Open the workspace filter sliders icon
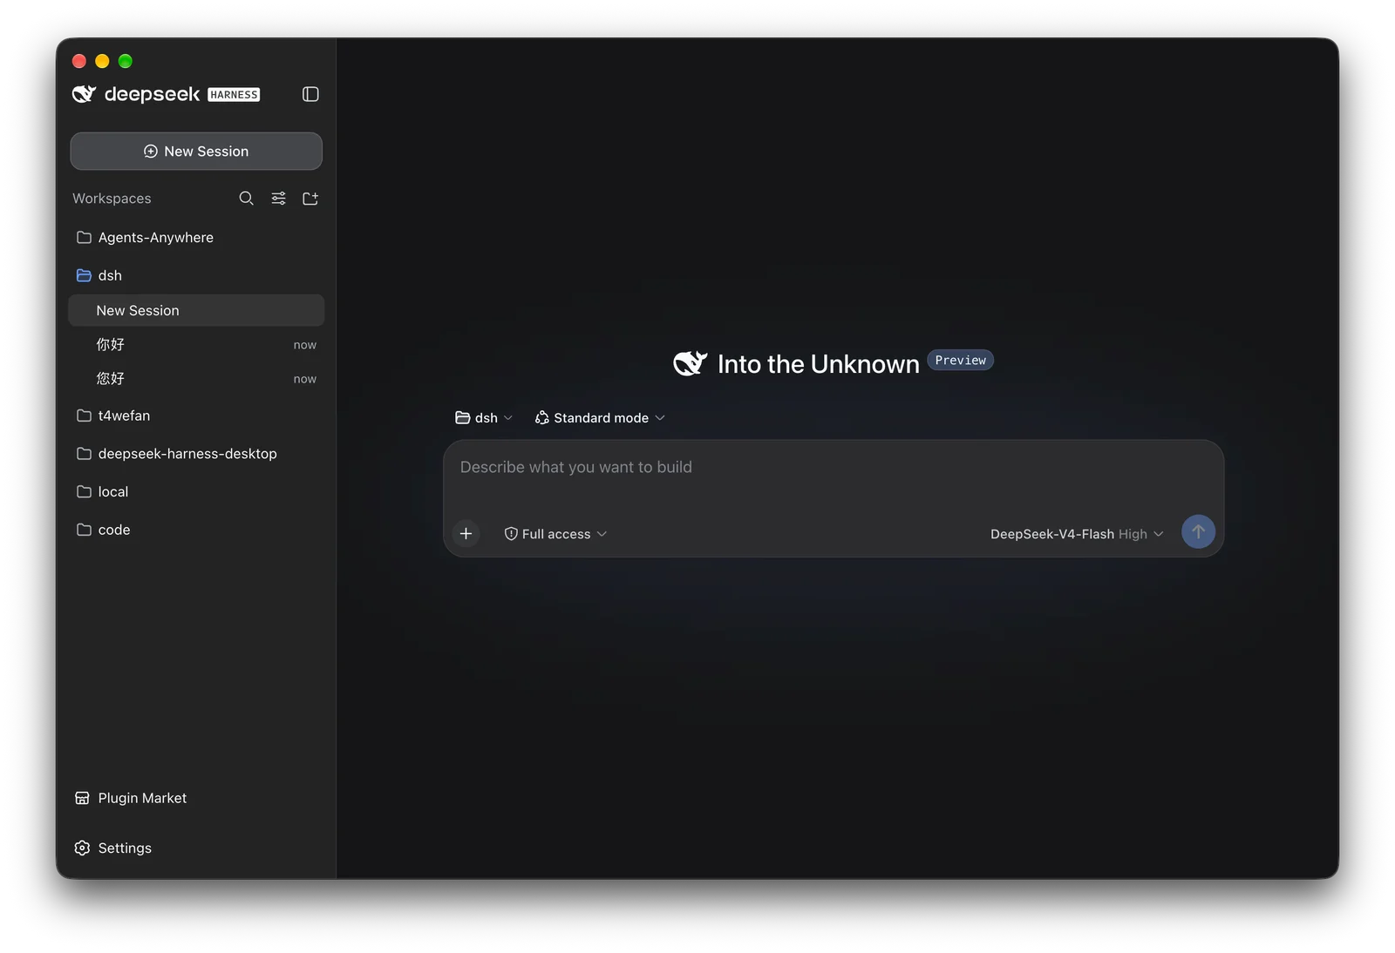Image resolution: width=1395 pixels, height=953 pixels. click(x=278, y=199)
